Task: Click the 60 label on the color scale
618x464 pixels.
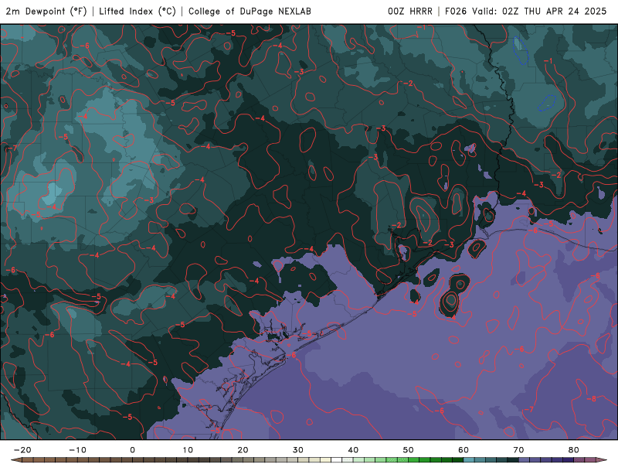Action: coord(463,450)
